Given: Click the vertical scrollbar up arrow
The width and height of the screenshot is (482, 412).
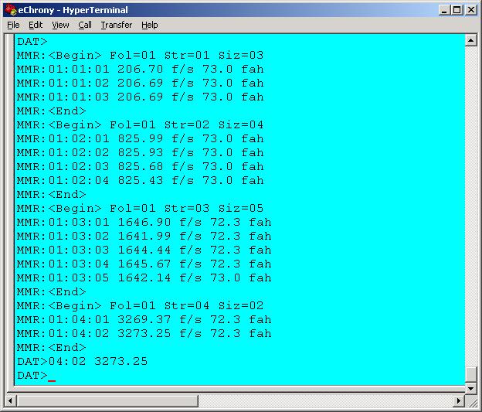Looking at the screenshot, I should click(471, 40).
